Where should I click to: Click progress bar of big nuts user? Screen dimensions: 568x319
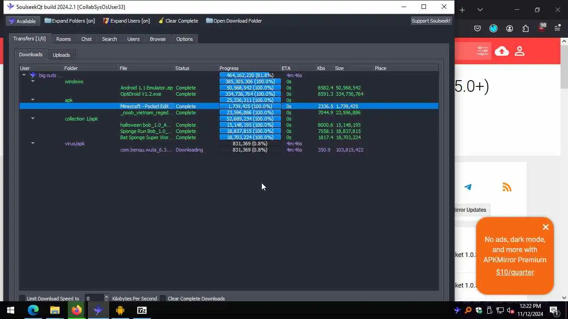tap(250, 75)
